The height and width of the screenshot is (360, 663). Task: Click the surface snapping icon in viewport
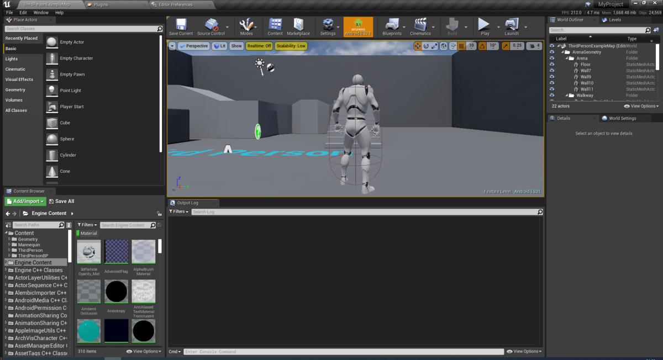click(x=452, y=46)
